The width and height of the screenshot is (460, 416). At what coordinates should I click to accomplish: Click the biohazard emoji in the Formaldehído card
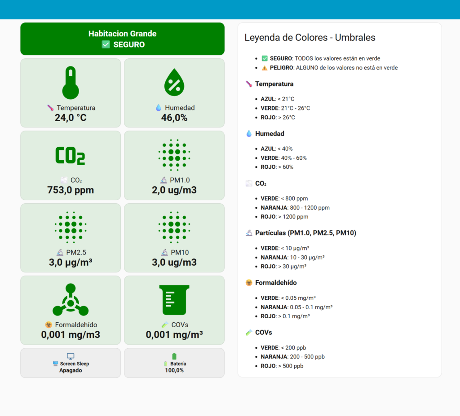[49, 325]
